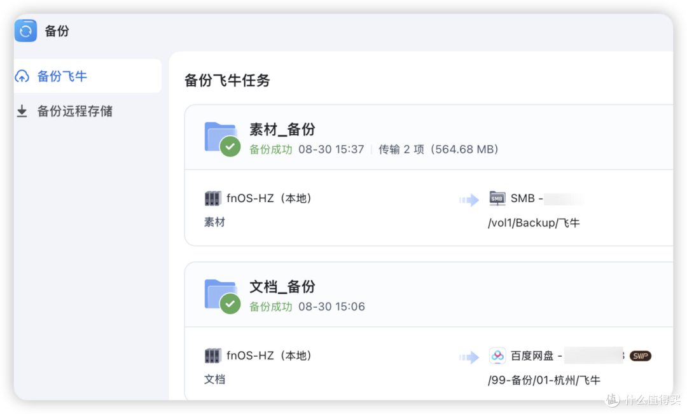Click fnOS-HZ（本地）in the 文档_备份 card

tap(269, 355)
